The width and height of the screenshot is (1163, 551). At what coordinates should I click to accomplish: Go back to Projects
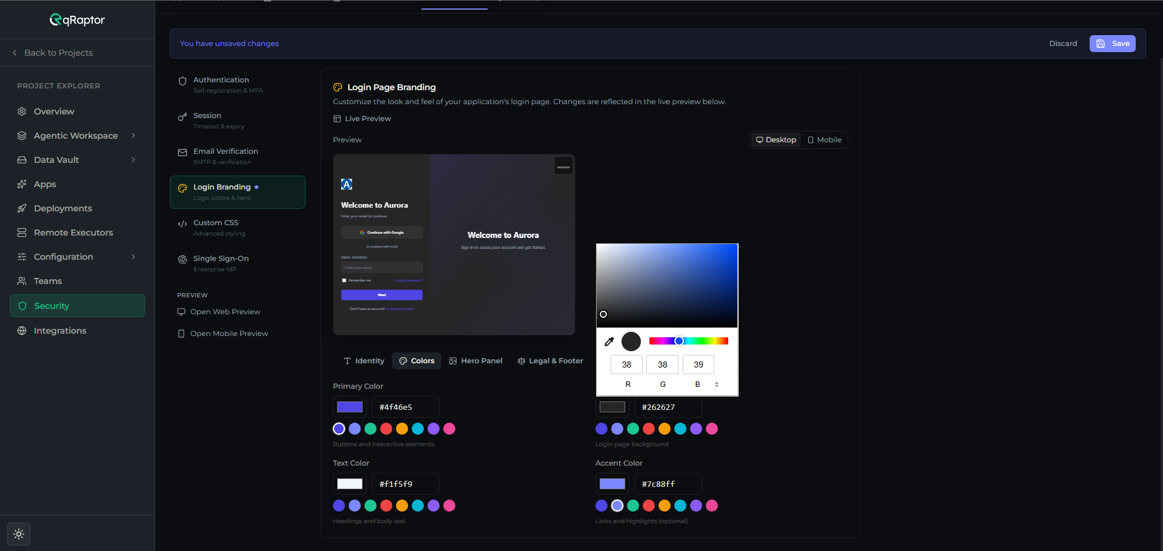53,53
